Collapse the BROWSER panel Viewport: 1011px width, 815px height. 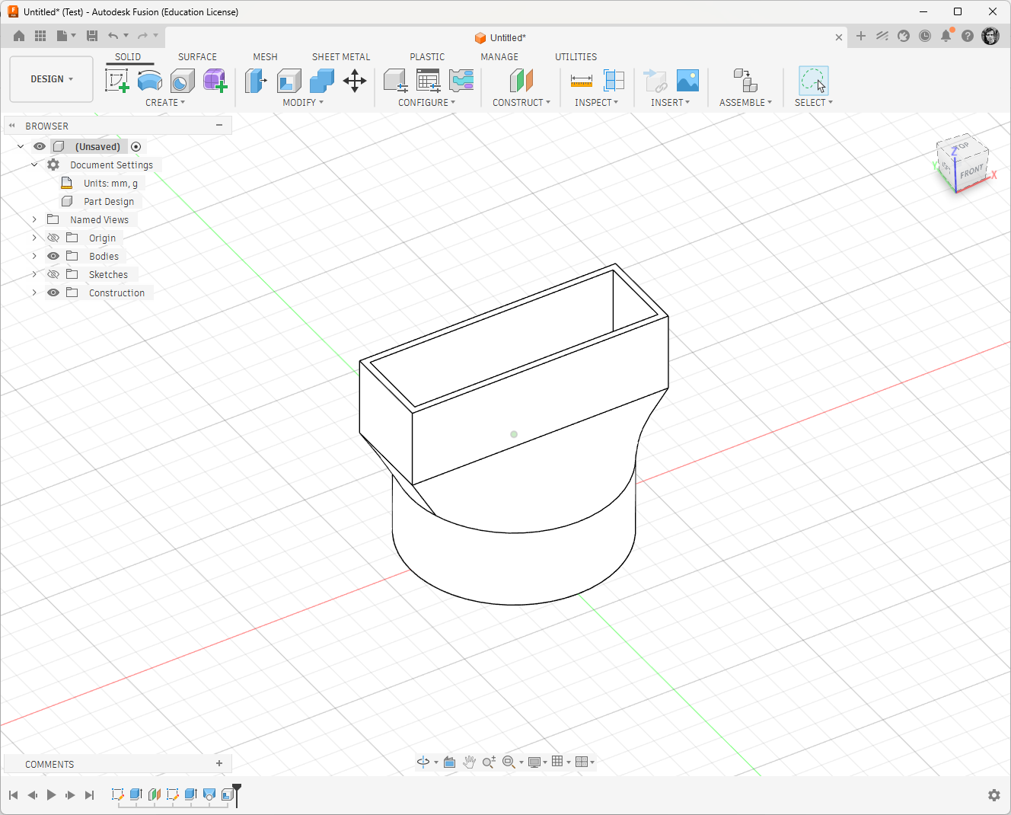pyautogui.click(x=11, y=126)
